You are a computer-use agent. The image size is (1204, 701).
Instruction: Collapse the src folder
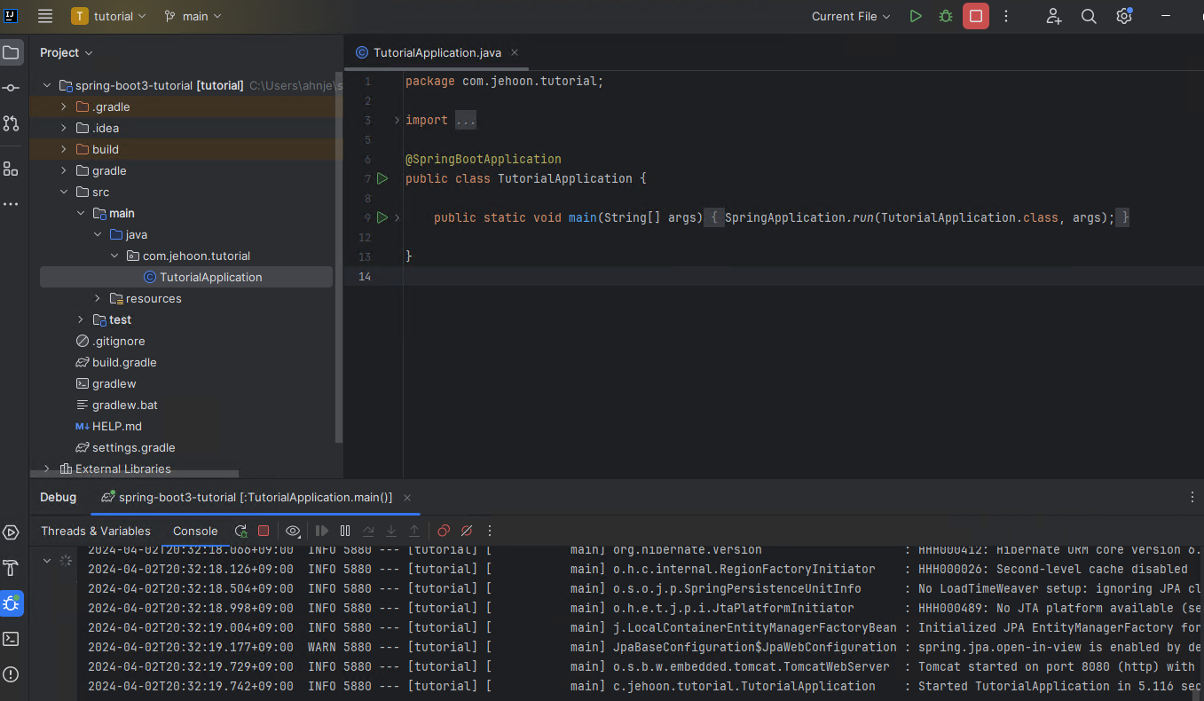[63, 192]
